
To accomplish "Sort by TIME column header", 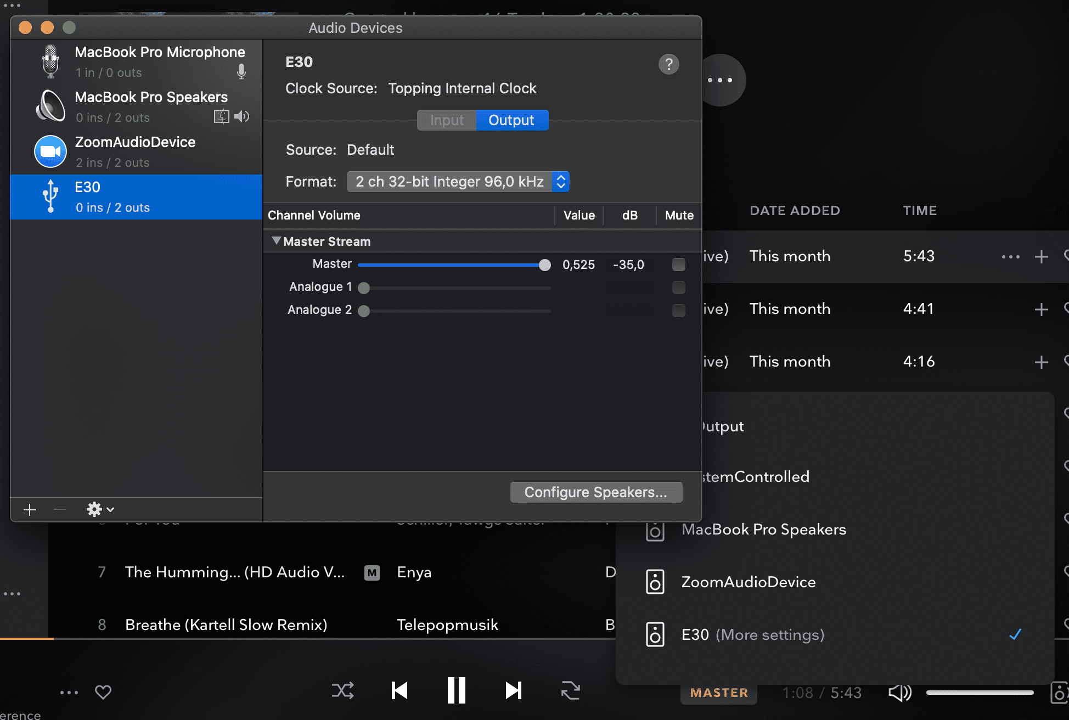I will [x=920, y=211].
